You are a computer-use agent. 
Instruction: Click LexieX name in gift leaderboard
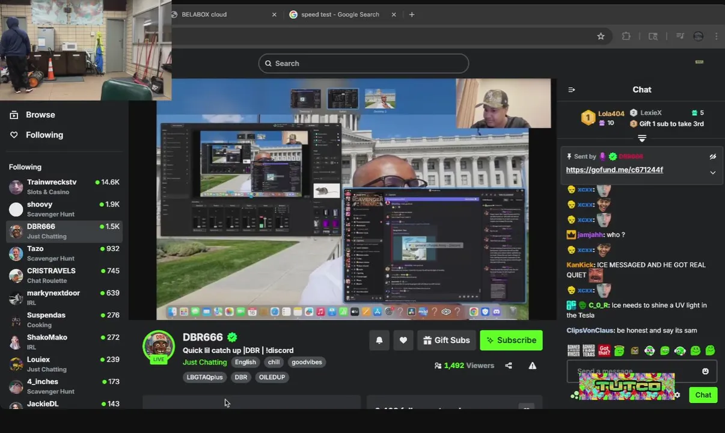click(651, 113)
